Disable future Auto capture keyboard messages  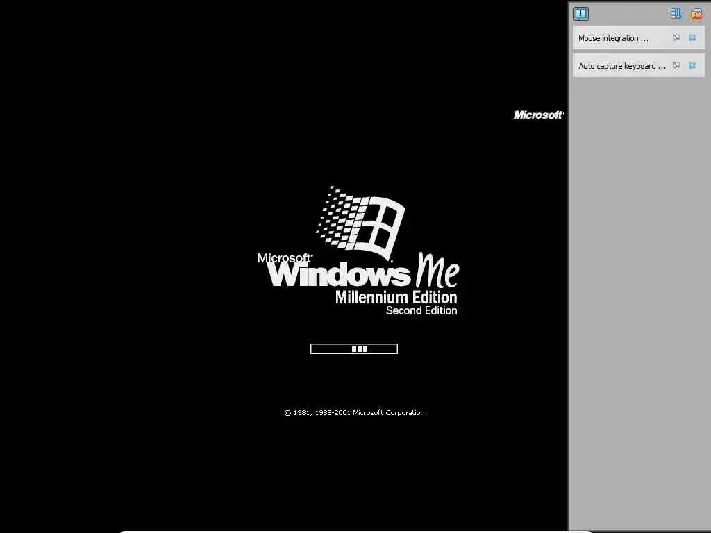676,65
